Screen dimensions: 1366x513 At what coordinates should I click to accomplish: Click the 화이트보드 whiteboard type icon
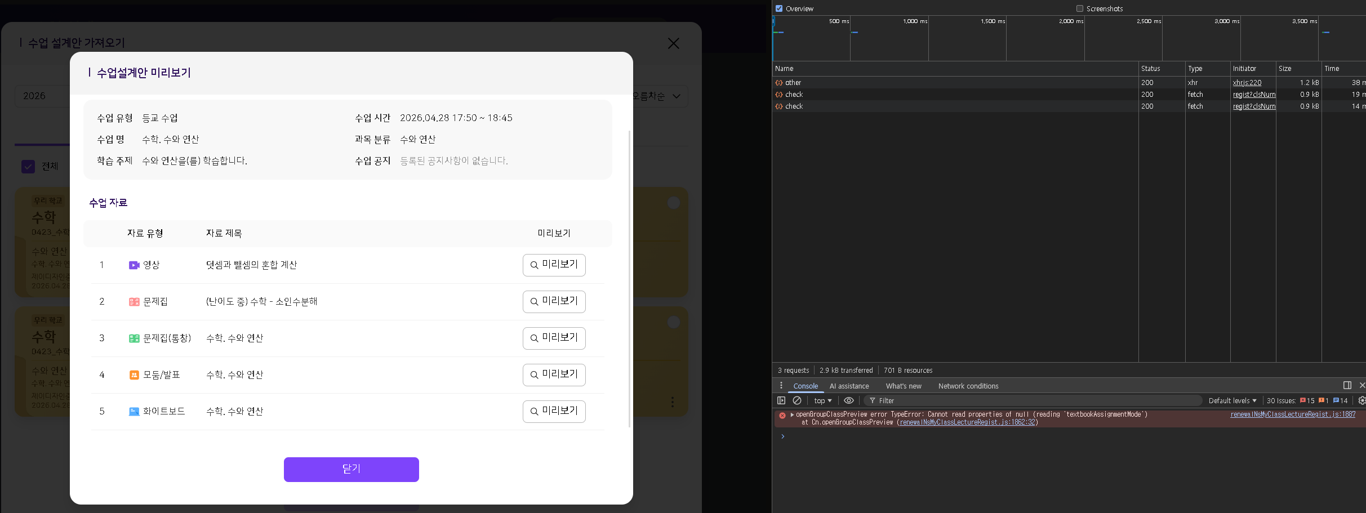click(134, 412)
